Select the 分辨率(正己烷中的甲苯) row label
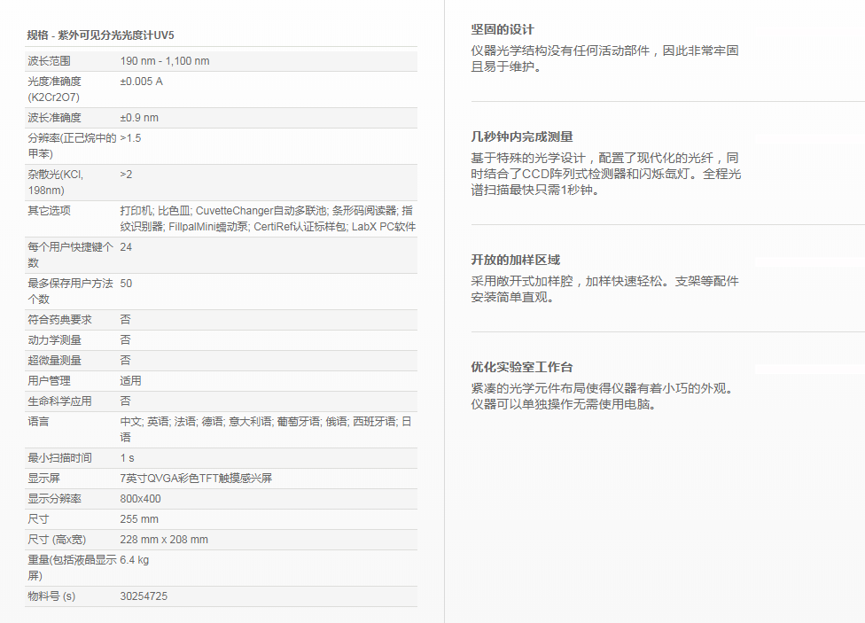Viewport: 865px width, 623px height. coord(71,145)
